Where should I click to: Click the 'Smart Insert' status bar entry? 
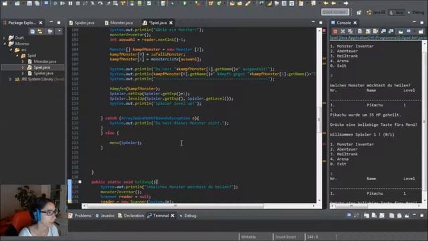tap(286, 237)
